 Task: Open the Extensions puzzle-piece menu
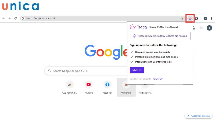point(196,18)
